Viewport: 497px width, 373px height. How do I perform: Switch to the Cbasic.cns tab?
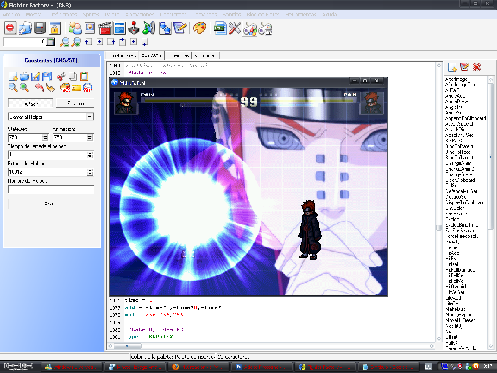pyautogui.click(x=178, y=56)
